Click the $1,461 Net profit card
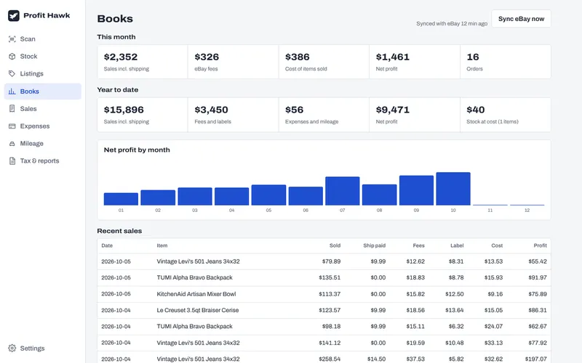Screen dimensions: 582x363 [x=415, y=62]
